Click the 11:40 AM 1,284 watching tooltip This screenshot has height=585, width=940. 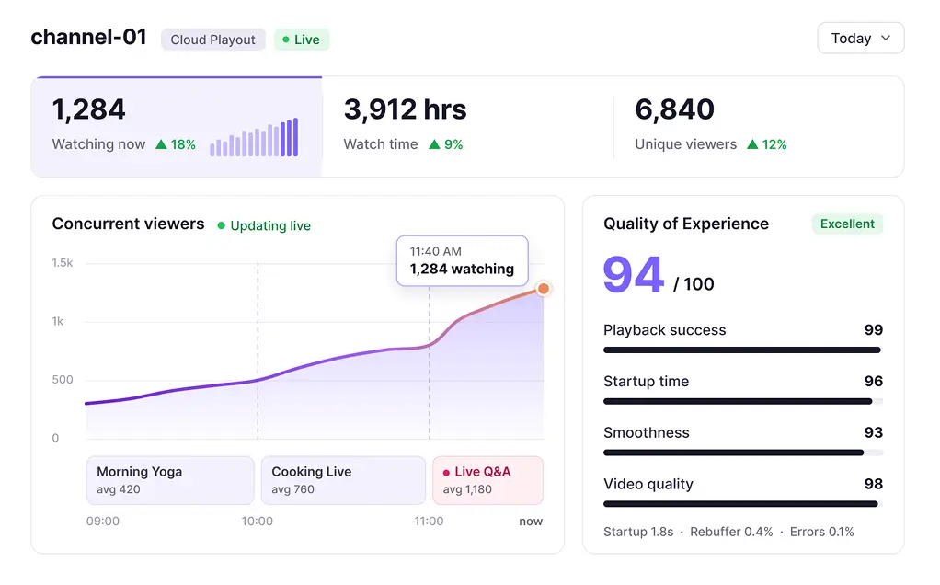(463, 260)
